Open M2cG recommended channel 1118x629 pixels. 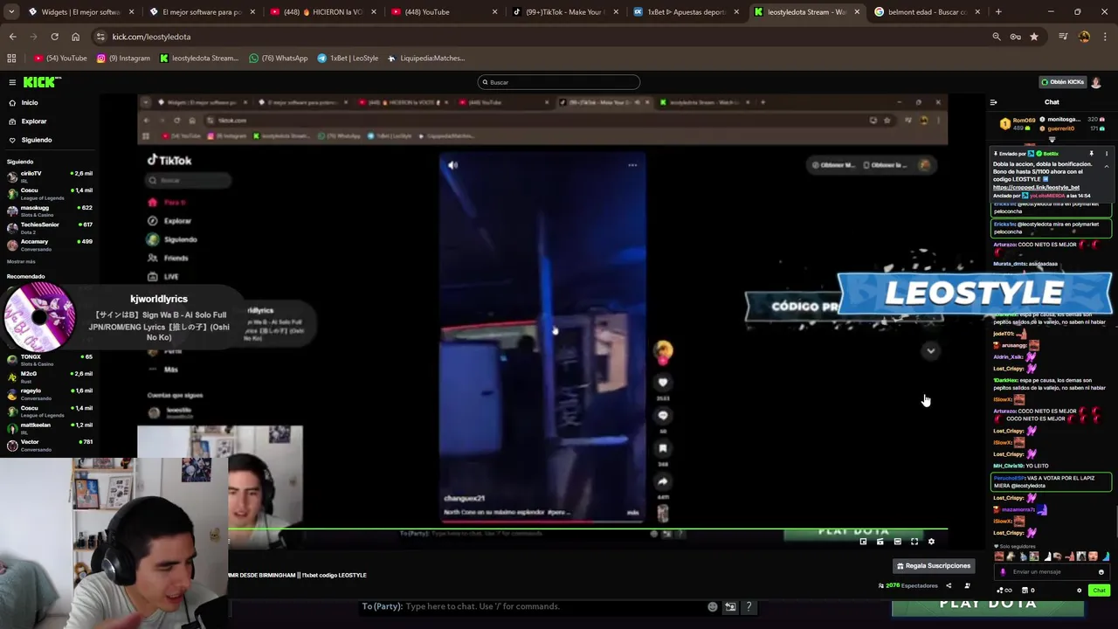pyautogui.click(x=49, y=377)
